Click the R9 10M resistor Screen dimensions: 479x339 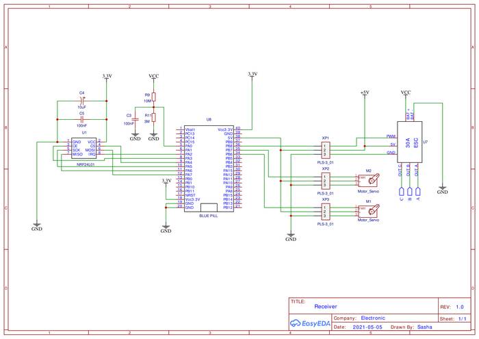154,97
